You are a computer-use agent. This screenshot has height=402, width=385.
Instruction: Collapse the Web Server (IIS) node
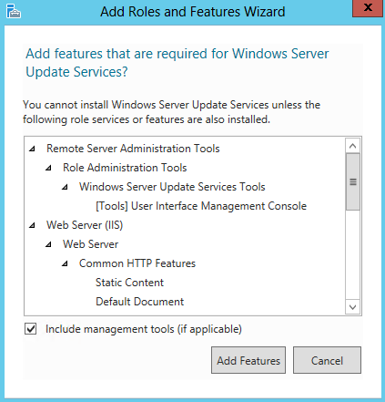click(32, 225)
